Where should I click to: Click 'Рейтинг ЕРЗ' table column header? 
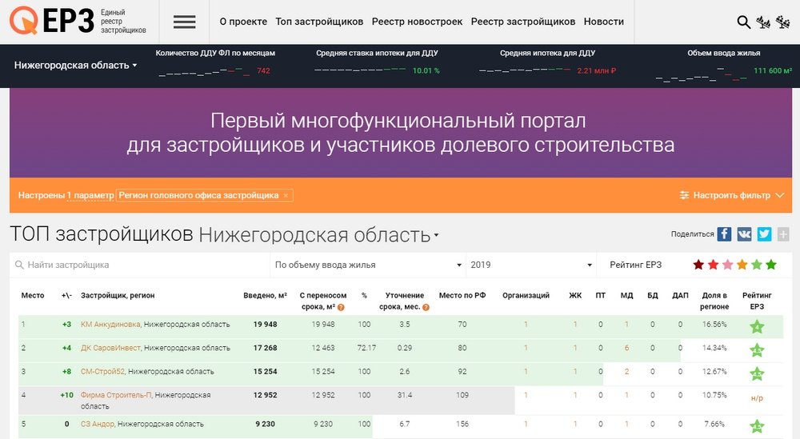pos(757,301)
